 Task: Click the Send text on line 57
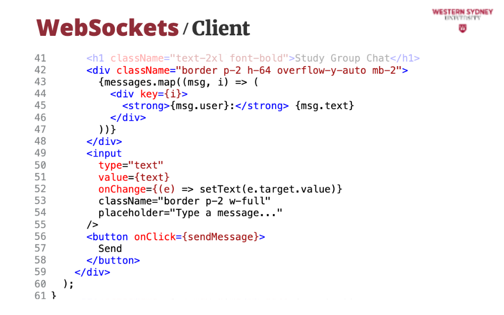click(110, 248)
